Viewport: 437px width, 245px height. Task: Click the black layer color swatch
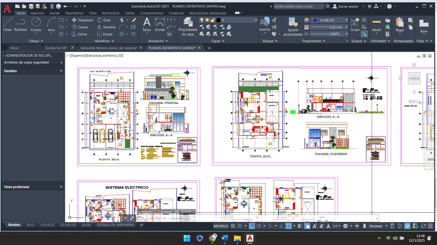coord(218,20)
